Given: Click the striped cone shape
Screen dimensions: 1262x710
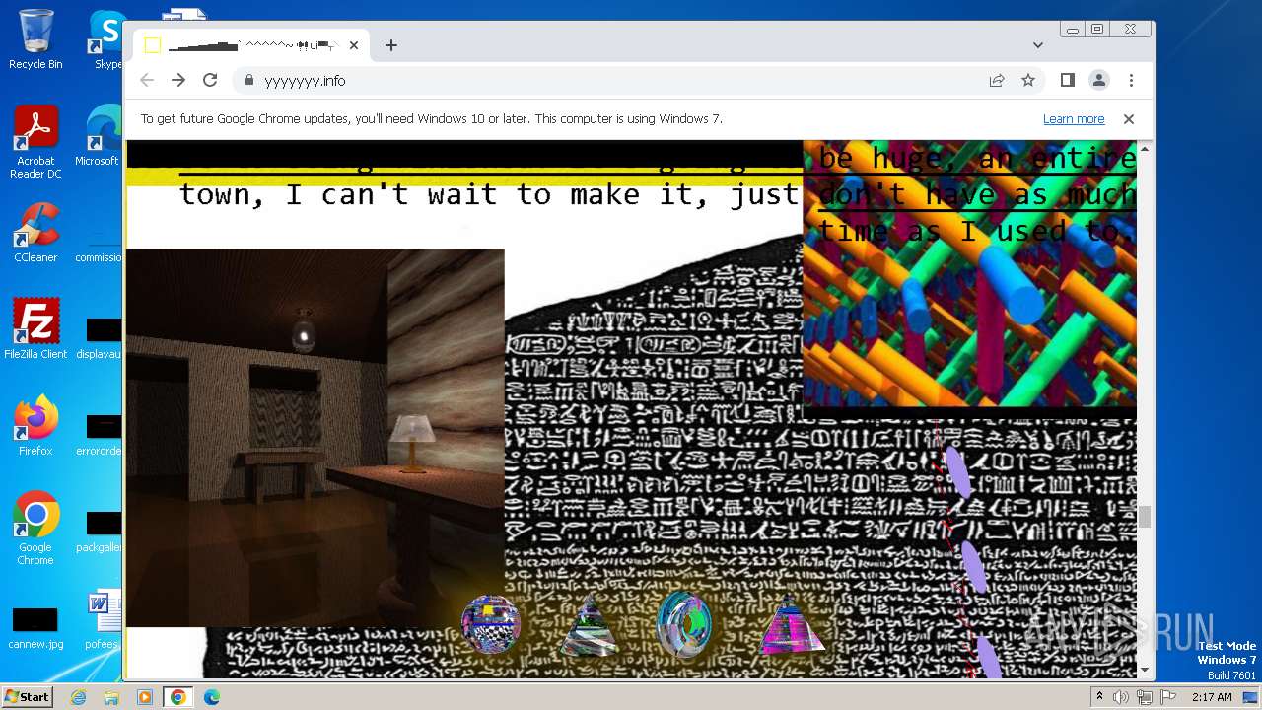Looking at the screenshot, I should pos(589,627).
